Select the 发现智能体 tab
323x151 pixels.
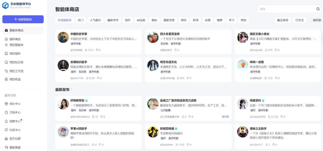coord(65,20)
